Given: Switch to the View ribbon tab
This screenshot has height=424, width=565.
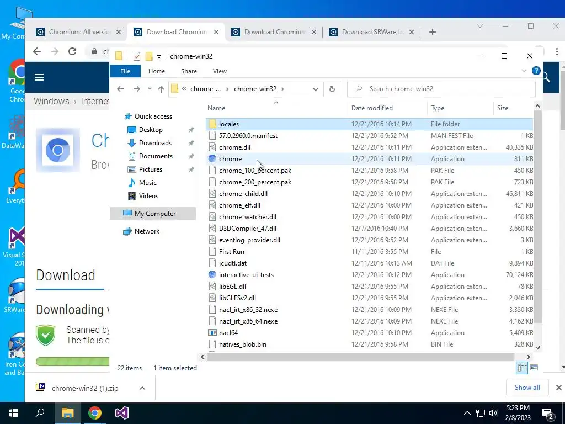Looking at the screenshot, I should click(x=220, y=71).
